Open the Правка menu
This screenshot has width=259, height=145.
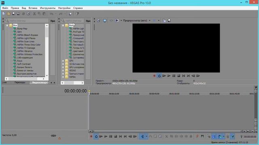click(15, 8)
